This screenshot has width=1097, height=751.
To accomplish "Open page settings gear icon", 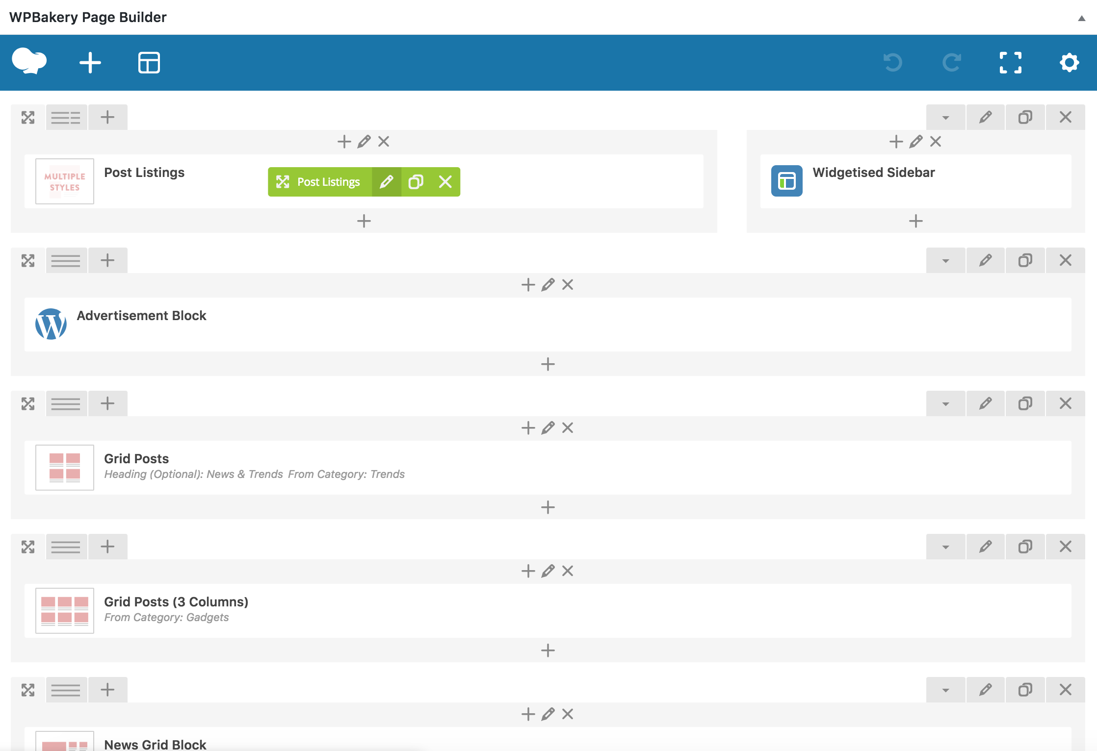I will [x=1070, y=63].
